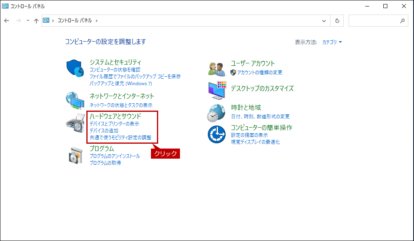Click the Desktop Customization monitor icon
414x241 pixels.
click(x=217, y=90)
